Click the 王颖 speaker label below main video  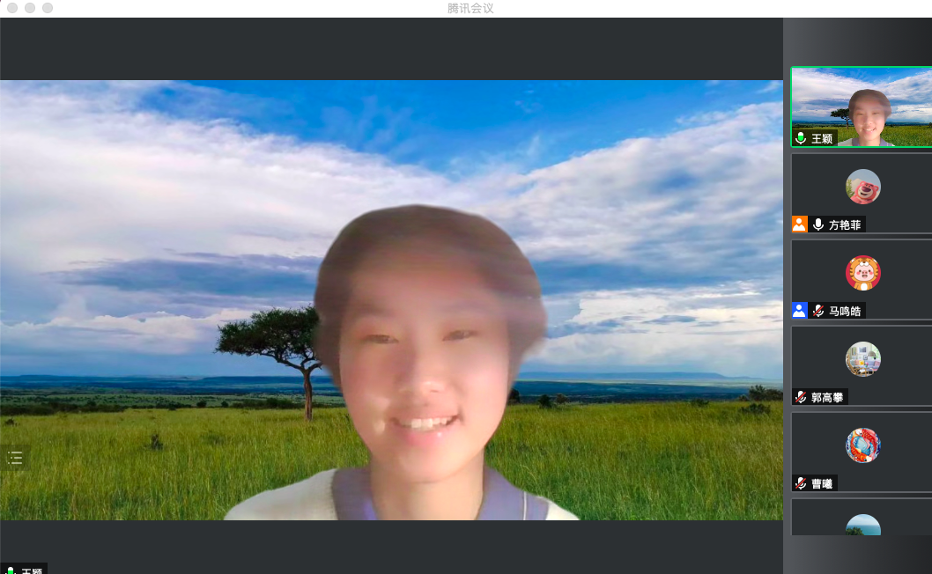(32, 570)
